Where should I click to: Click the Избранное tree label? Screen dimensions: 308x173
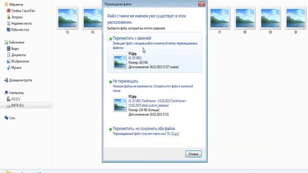click(16, 4)
